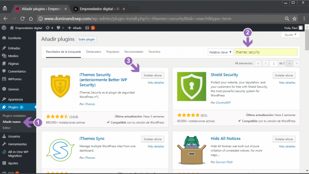Click the Yoast SEO icon in admin bar
The image size is (309, 174).
(87, 28)
